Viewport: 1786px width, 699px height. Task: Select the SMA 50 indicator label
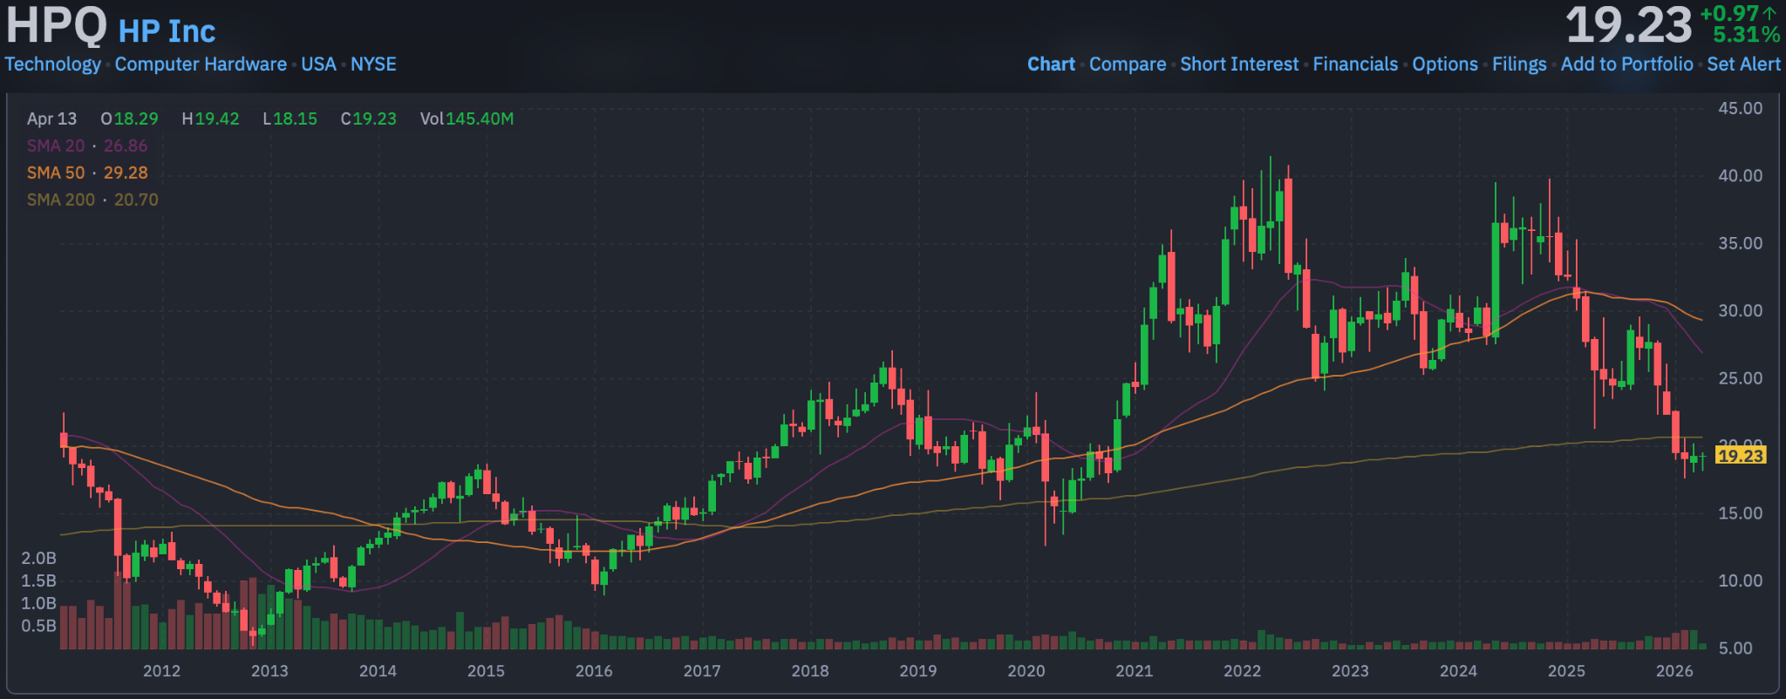pos(56,173)
